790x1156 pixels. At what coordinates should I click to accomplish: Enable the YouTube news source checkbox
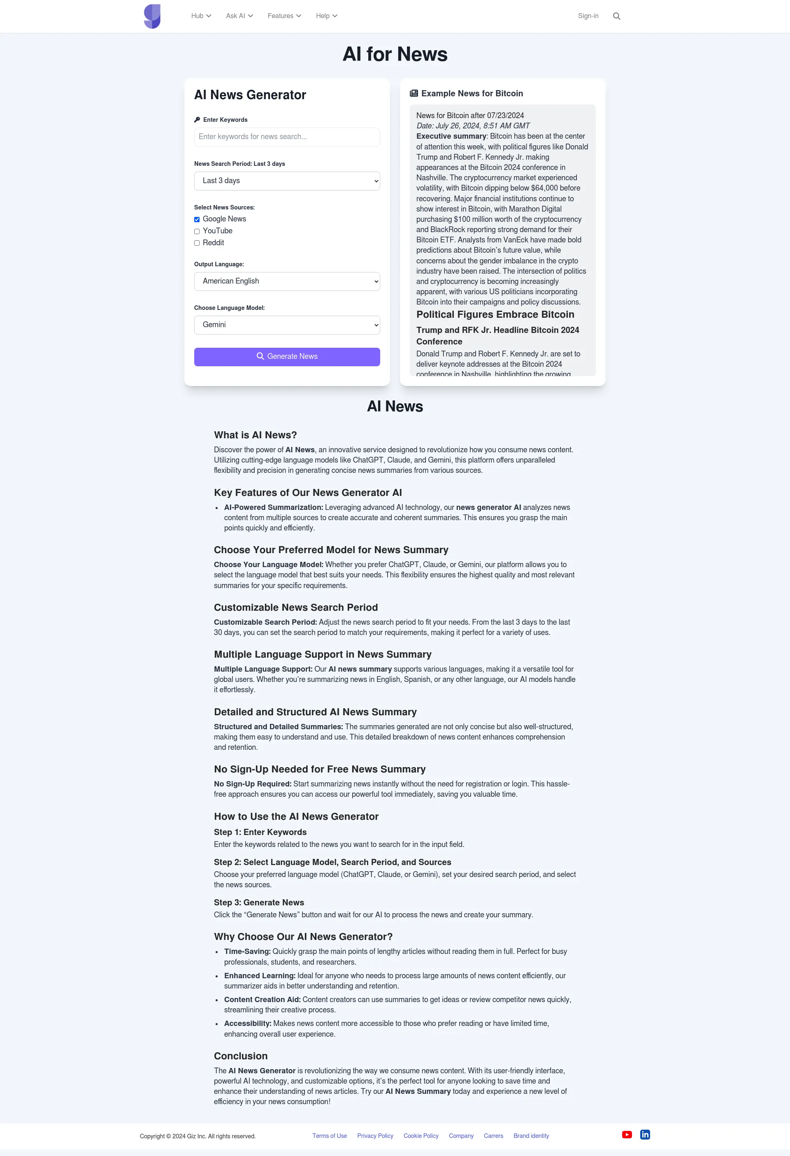tap(197, 231)
